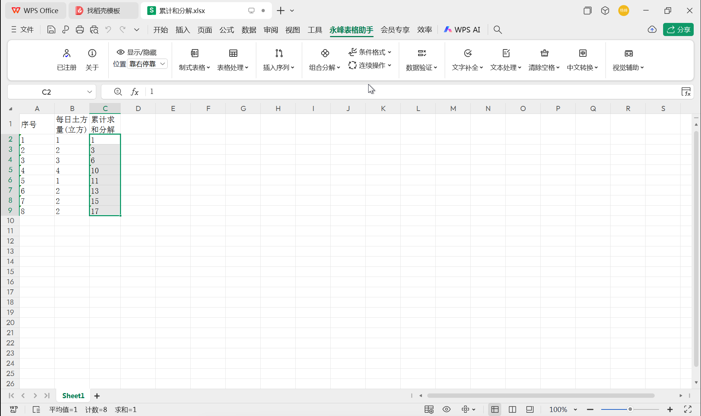Adjust the zoom slider
701x416 pixels.
pos(630,409)
